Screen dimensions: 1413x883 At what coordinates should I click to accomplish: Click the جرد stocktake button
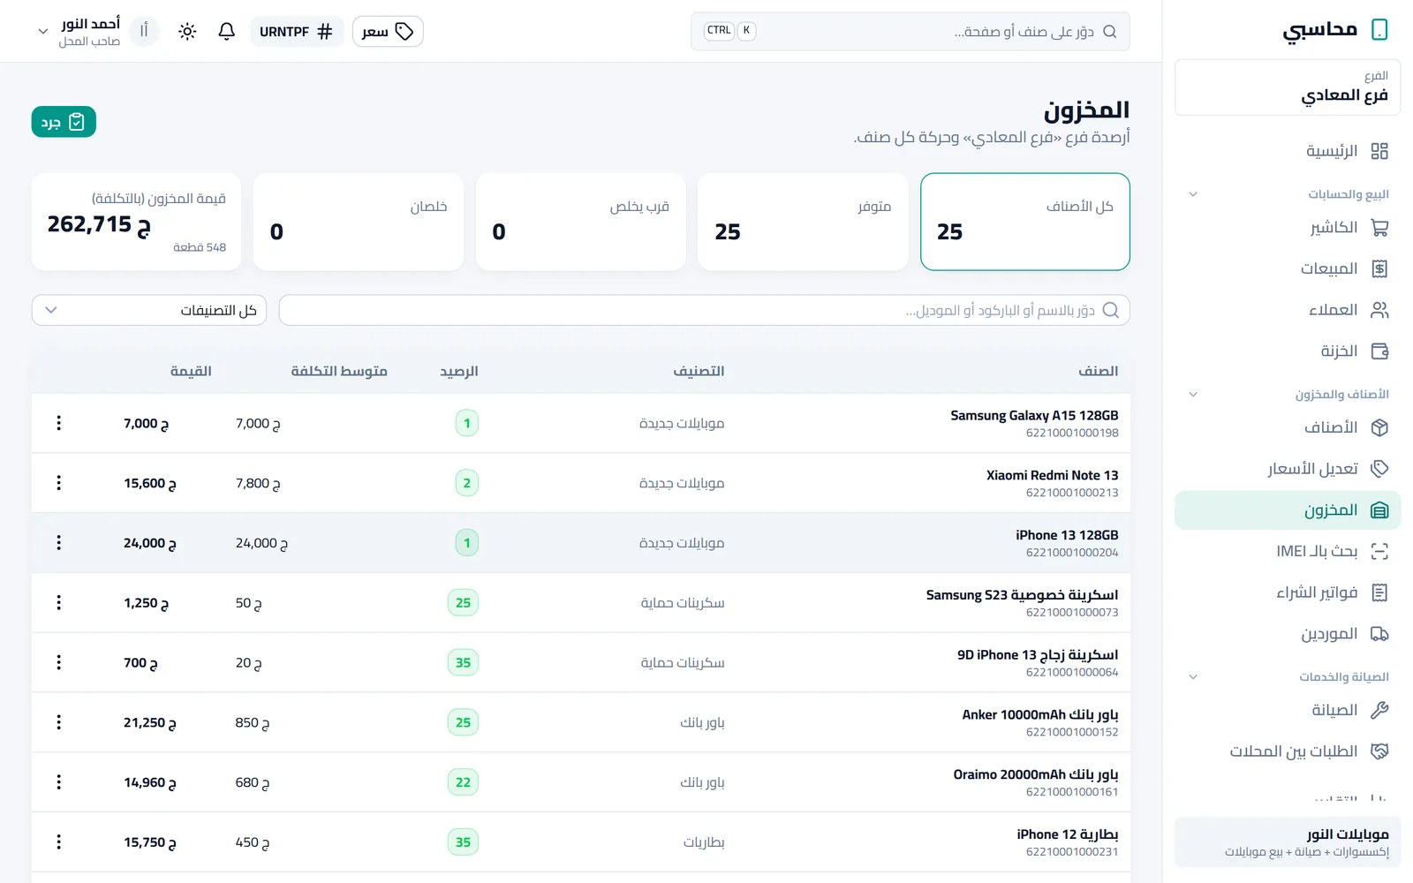pyautogui.click(x=64, y=122)
